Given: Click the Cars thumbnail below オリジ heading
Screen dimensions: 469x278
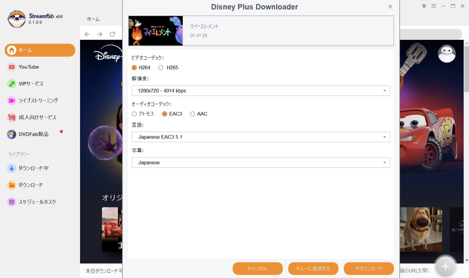Looking at the screenshot, I should (x=112, y=229).
